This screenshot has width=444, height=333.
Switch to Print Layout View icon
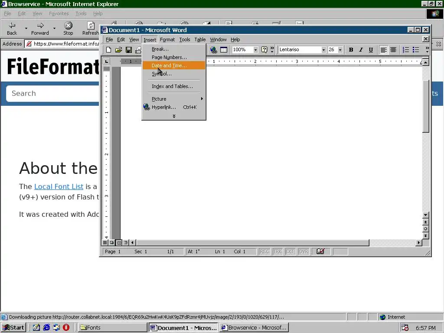click(119, 243)
